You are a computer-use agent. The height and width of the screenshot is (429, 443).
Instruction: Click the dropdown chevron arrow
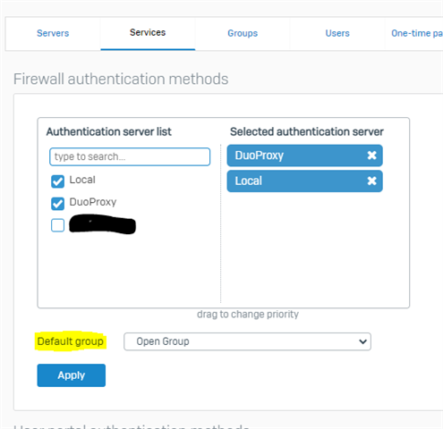[x=362, y=341]
